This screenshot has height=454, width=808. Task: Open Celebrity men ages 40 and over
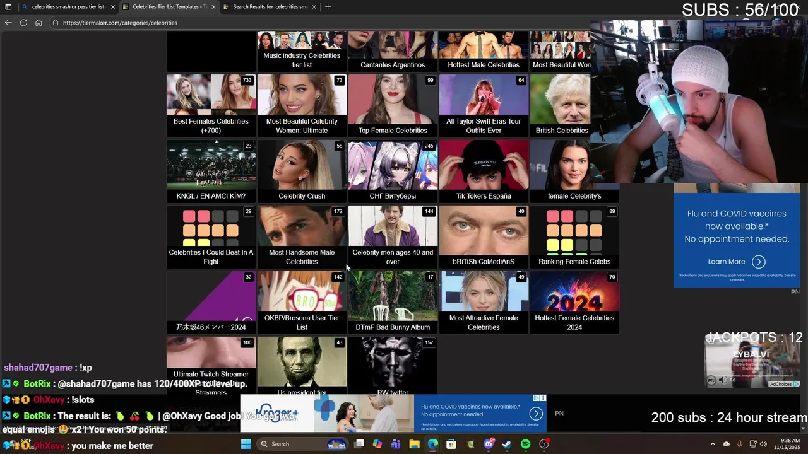tap(393, 236)
